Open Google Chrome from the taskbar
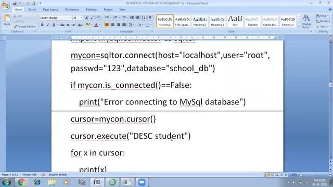Image resolution: width=333 pixels, height=187 pixels. coord(21,182)
